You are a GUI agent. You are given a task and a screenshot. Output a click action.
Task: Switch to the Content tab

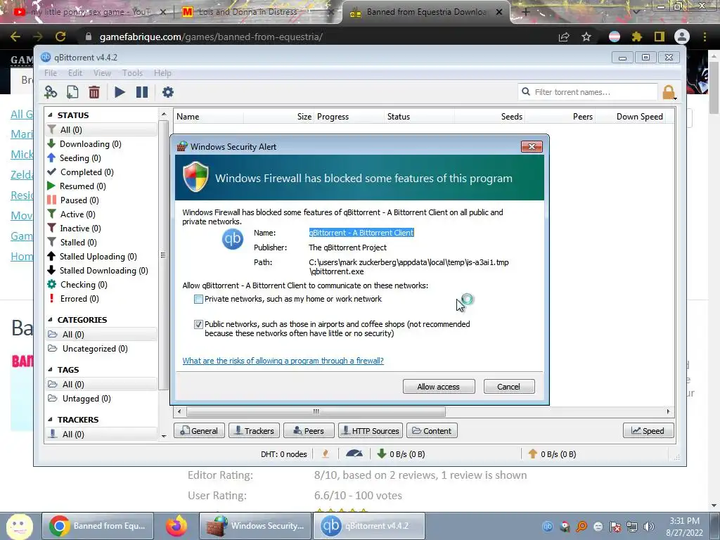point(432,431)
